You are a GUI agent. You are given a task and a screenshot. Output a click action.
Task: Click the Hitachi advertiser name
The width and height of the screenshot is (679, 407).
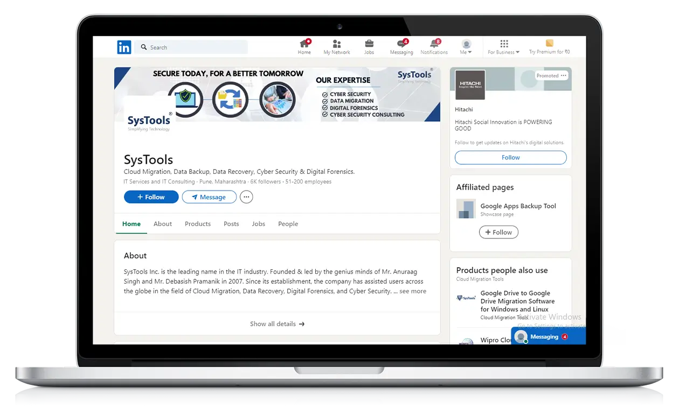pyautogui.click(x=464, y=110)
